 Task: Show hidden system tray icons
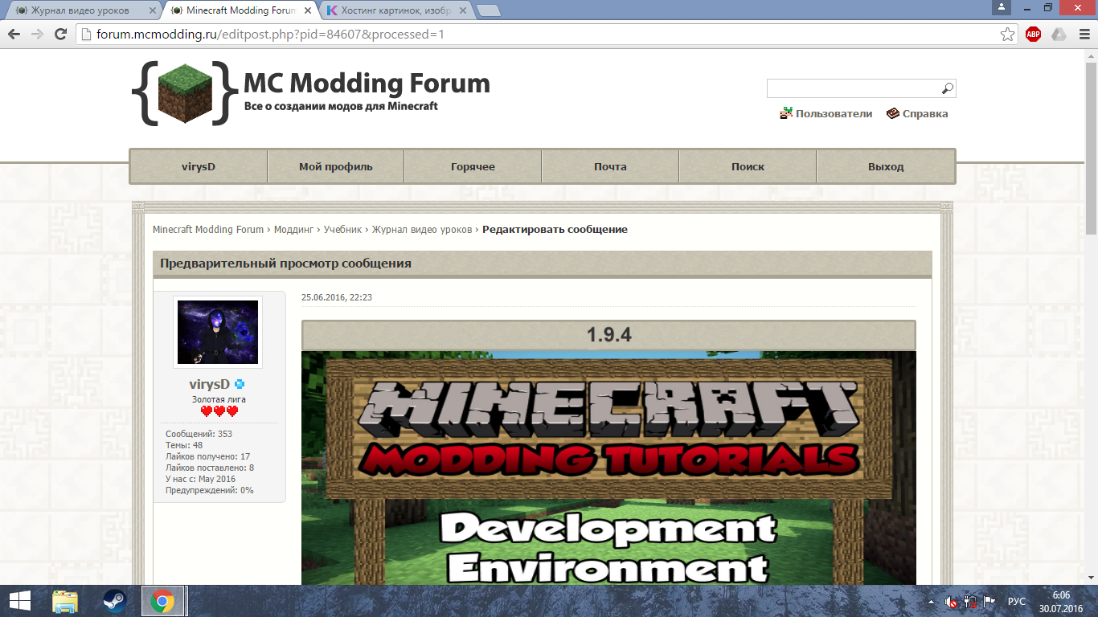932,601
